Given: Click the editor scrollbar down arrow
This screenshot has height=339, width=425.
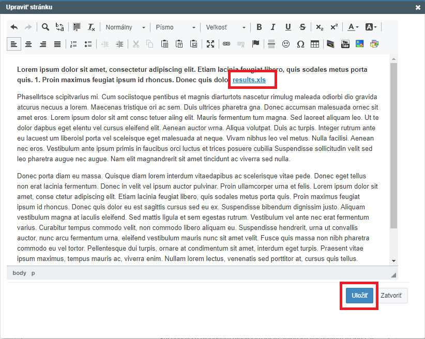Looking at the screenshot, I should 394,260.
